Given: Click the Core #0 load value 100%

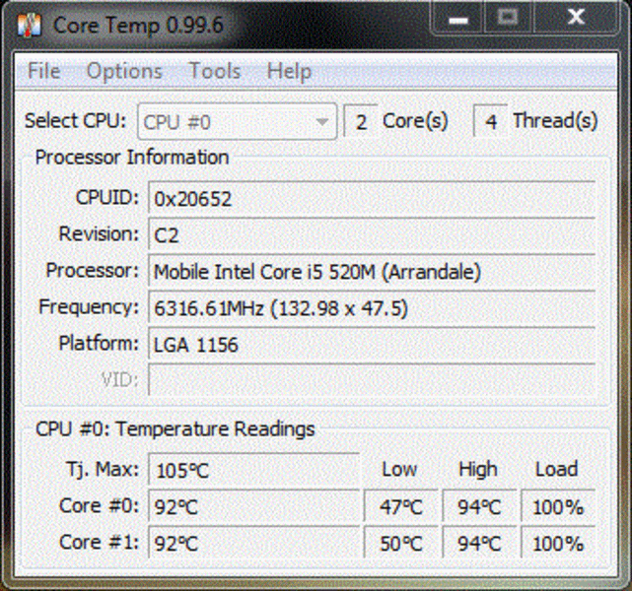Looking at the screenshot, I should click(x=558, y=506).
